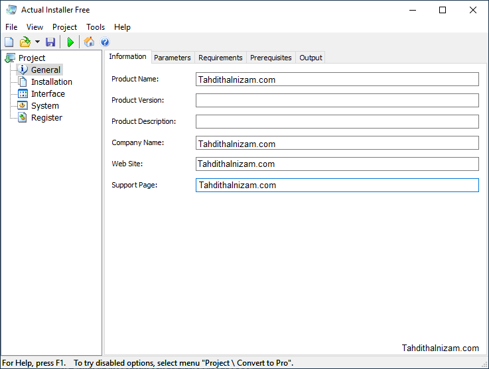The image size is (489, 369).
Task: Close the Actual Installer window
Action: tap(473, 11)
